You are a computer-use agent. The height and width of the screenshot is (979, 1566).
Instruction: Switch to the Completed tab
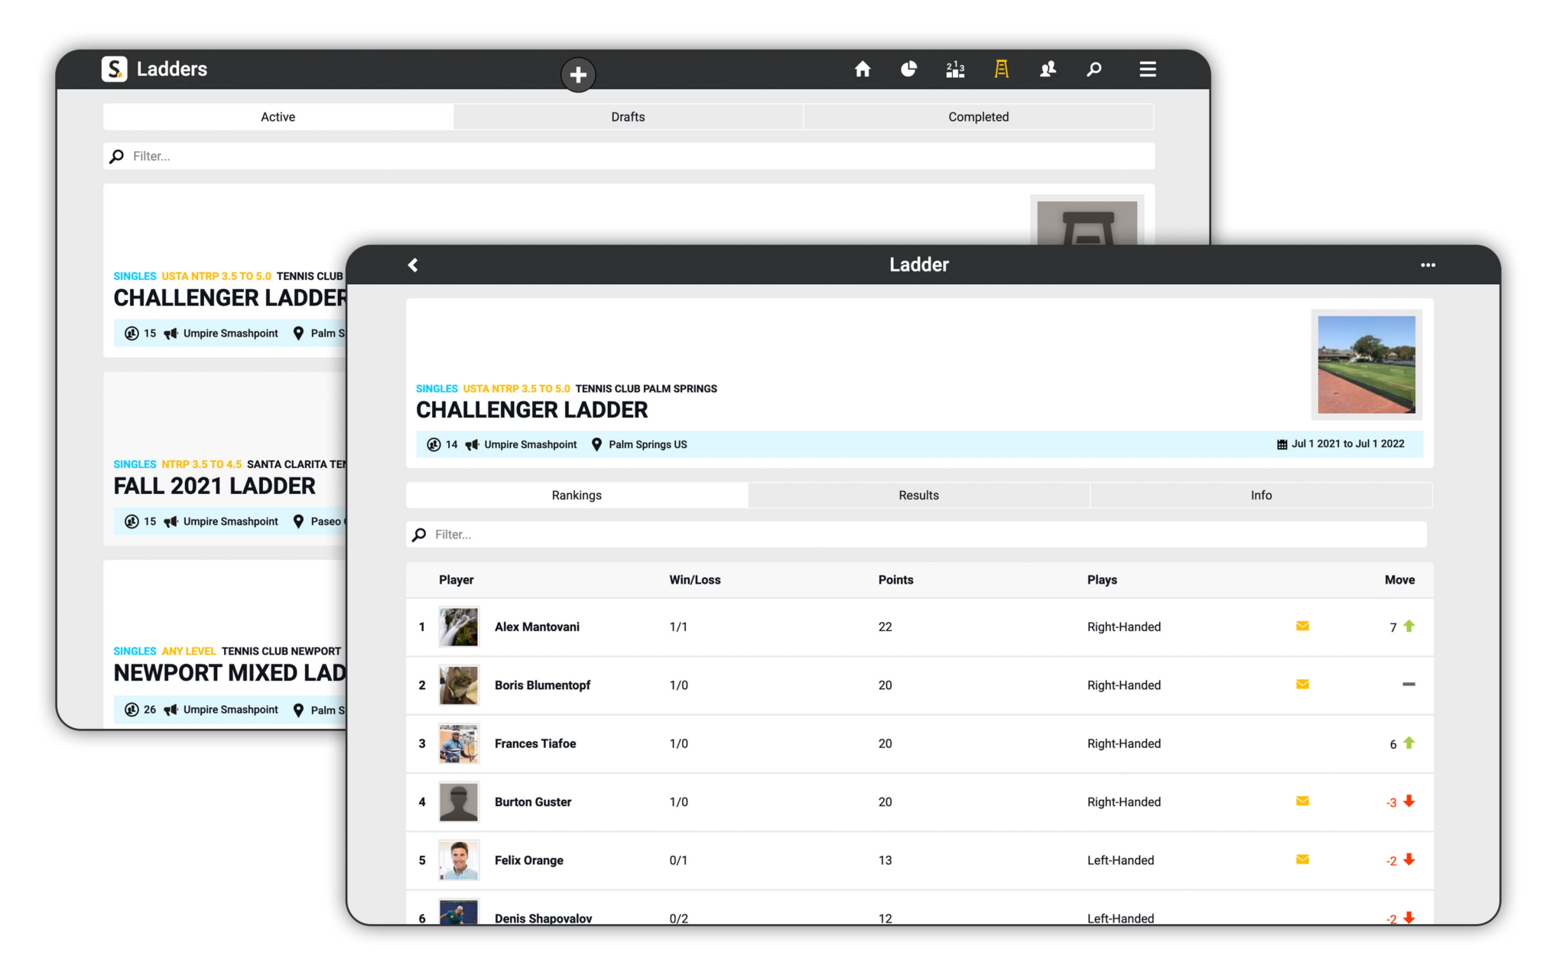point(978,117)
